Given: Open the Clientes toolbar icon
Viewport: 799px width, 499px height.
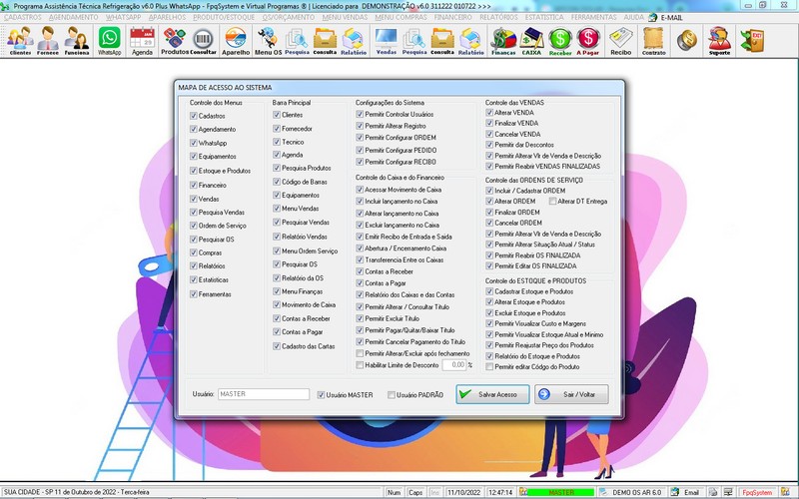Looking at the screenshot, I should pos(19,40).
